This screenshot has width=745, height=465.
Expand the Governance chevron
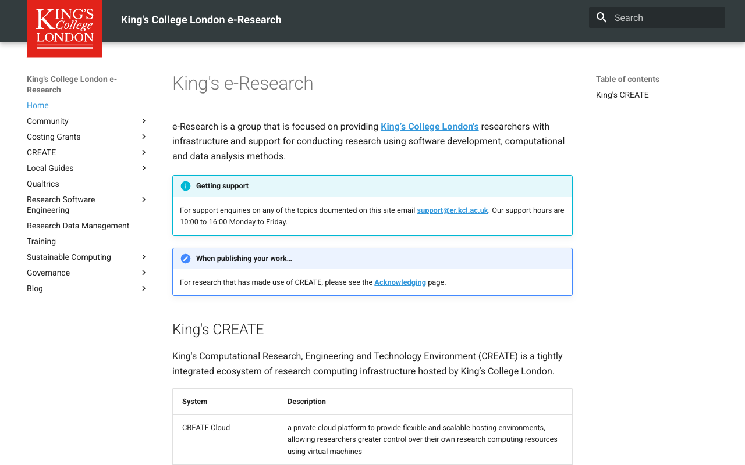[144, 273]
